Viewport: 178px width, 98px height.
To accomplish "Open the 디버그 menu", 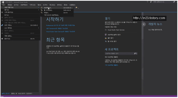I will tap(32, 5).
